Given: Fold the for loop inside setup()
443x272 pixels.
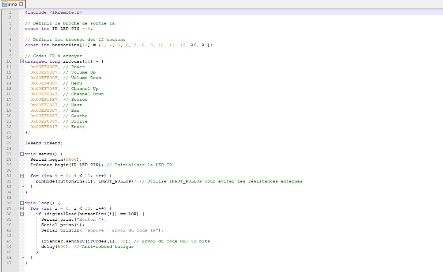Looking at the screenshot, I should tap(22, 176).
